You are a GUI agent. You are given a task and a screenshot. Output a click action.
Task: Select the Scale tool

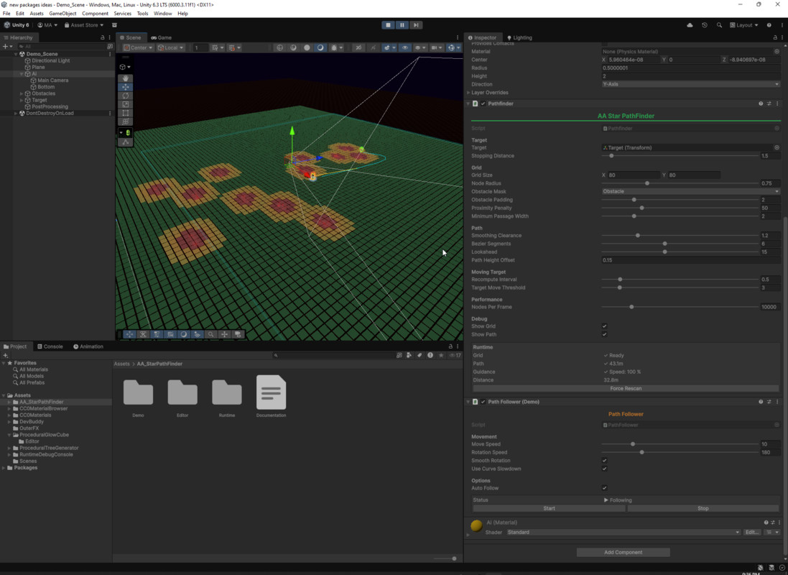coord(125,104)
